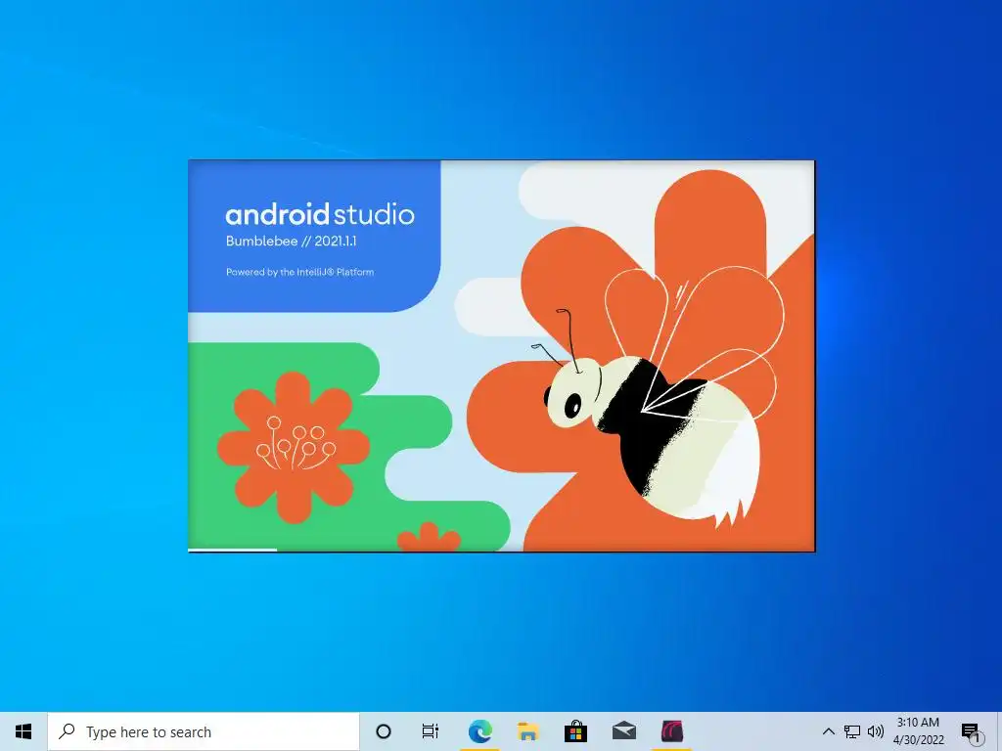Open the clock showing 3:10 AM
1002x751 pixels.
click(x=918, y=731)
